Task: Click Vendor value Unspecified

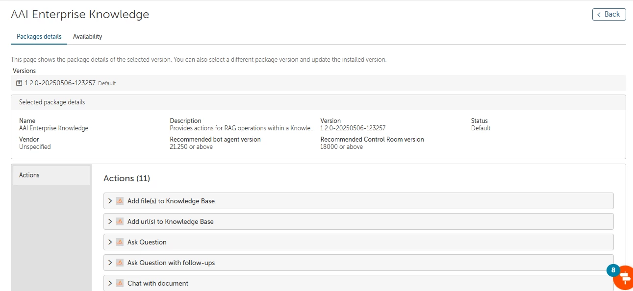Action: 35,147
